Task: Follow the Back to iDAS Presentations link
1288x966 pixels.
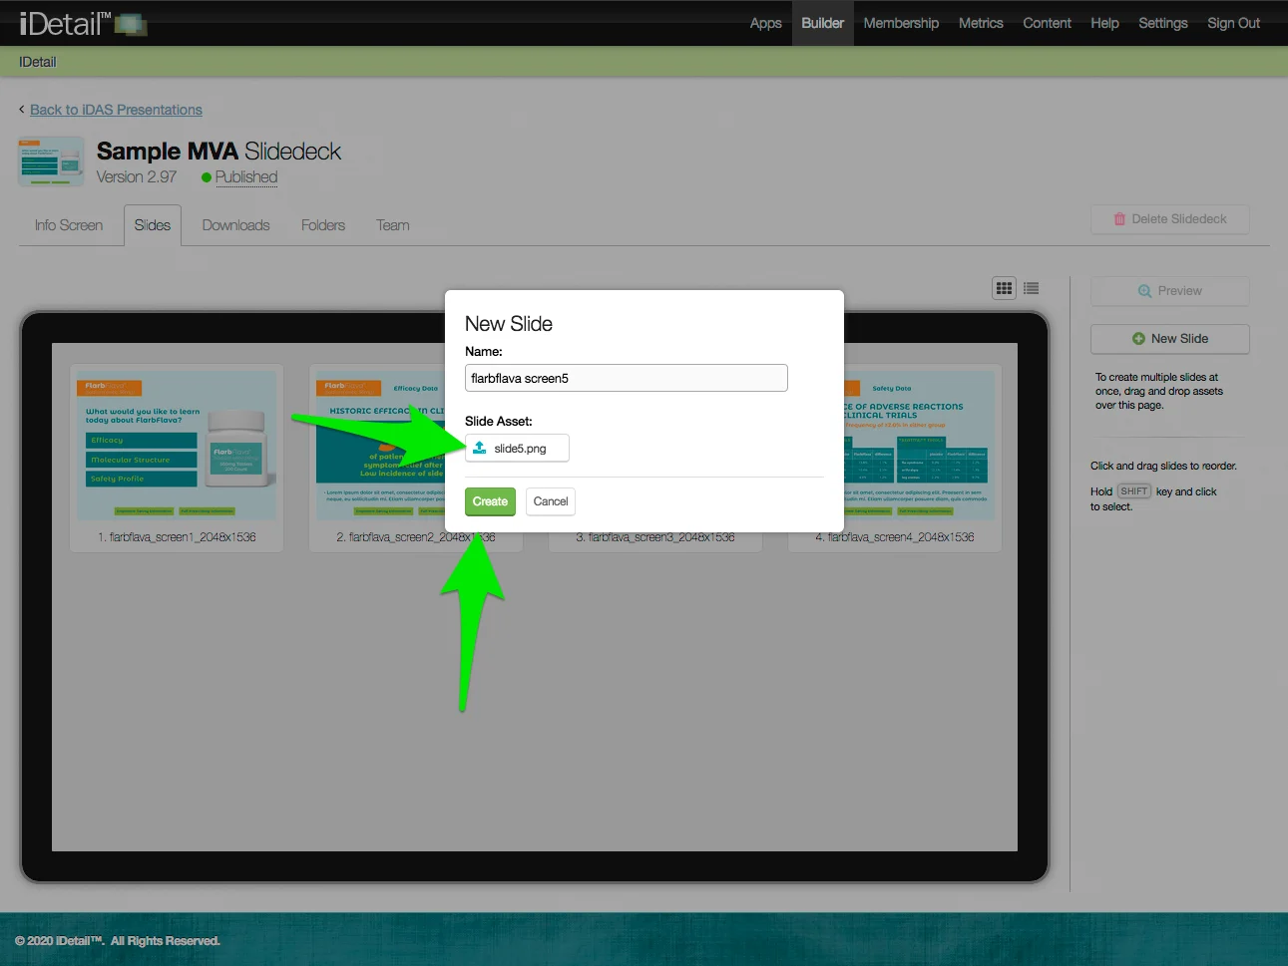Action: (116, 110)
